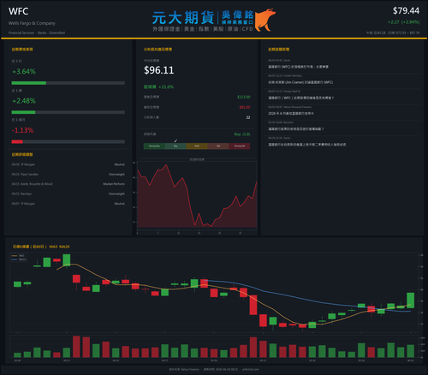
Task: Click the Buy (1.8) consensus rating
Action: click(x=242, y=134)
